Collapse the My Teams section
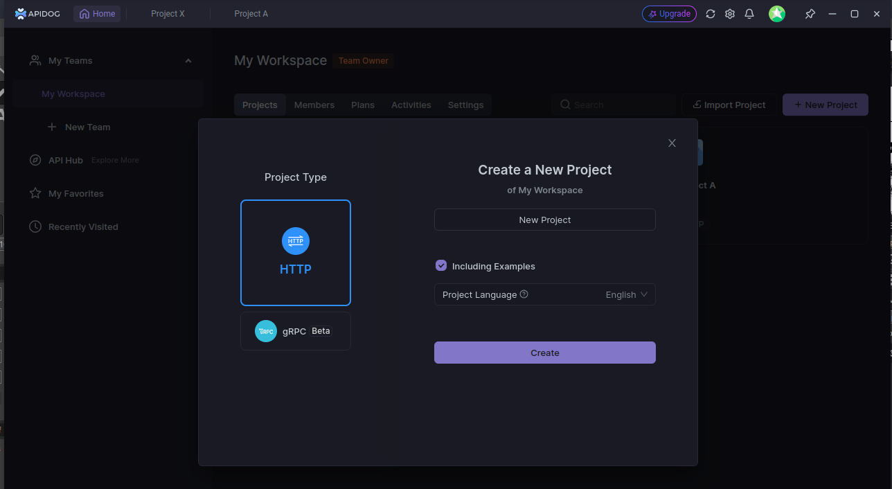The width and height of the screenshot is (892, 489). pos(188,61)
